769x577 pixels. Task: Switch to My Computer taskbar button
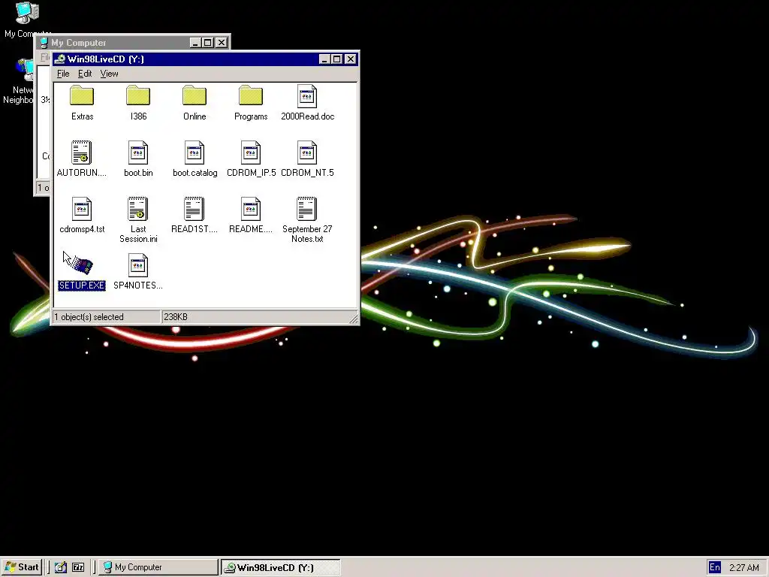(158, 567)
